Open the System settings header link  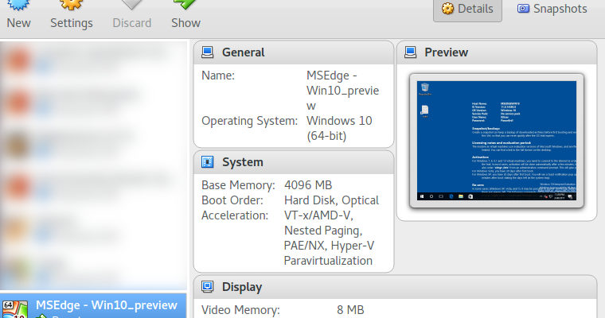242,163
